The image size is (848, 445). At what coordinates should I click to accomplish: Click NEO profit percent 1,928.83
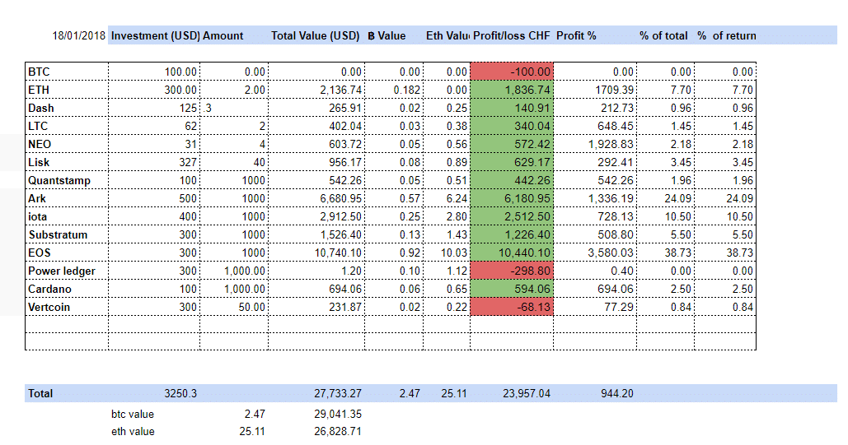point(611,144)
